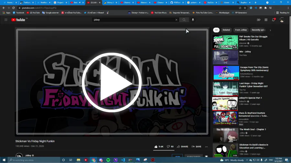This screenshot has height=163, width=291.
Task: Open the Apps bookmark shortcut
Action: 6,13
